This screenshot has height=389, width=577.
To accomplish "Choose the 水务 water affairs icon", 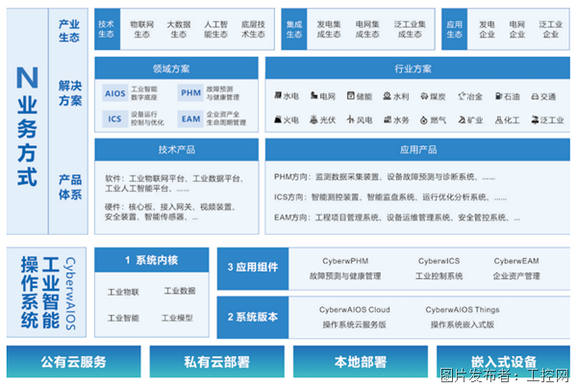I will coord(388,119).
